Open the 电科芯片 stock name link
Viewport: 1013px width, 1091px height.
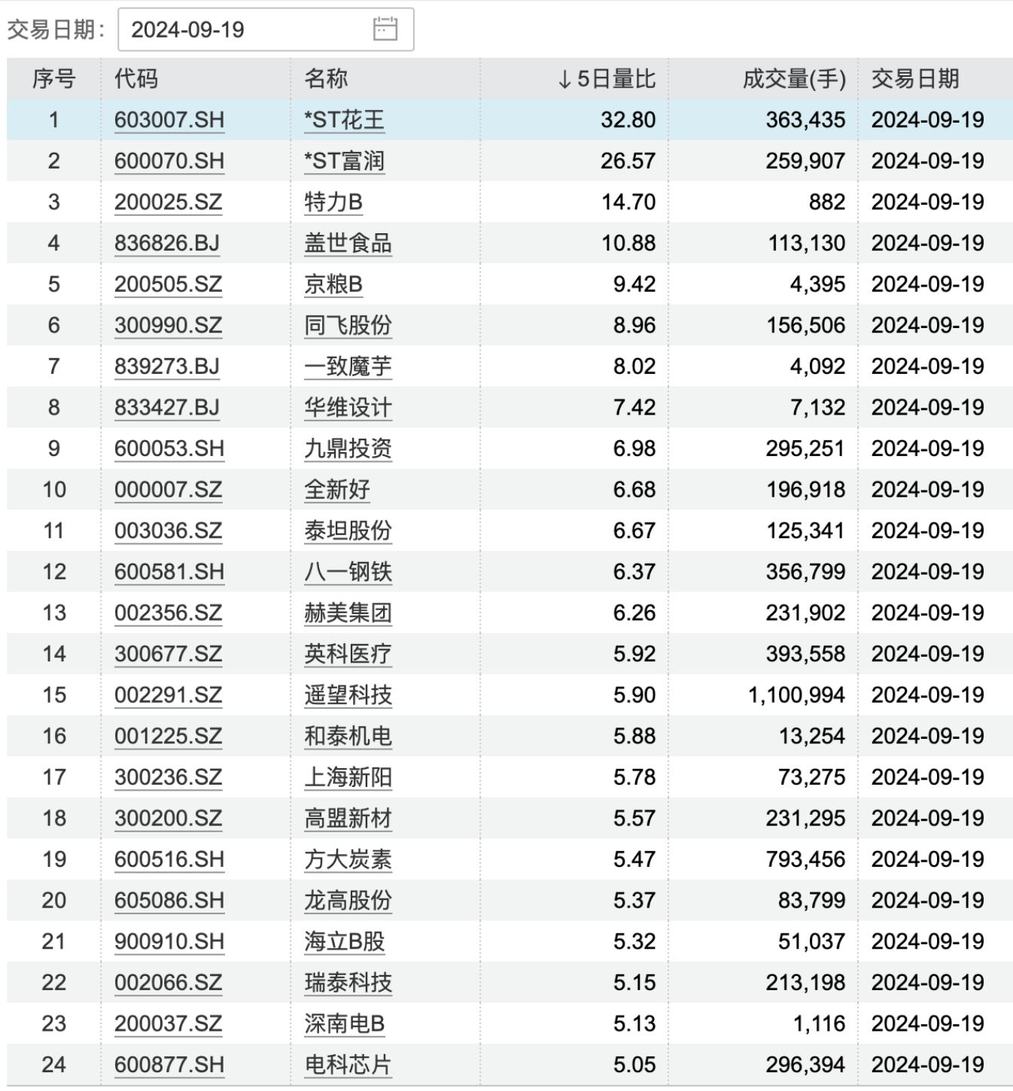pos(348,1064)
